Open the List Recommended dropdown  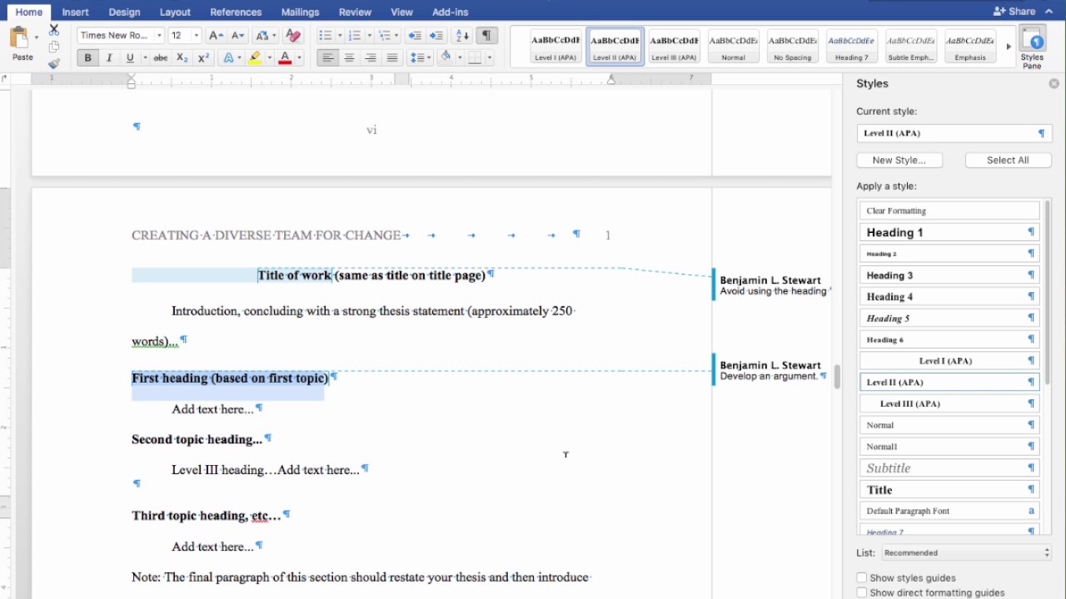tap(966, 552)
